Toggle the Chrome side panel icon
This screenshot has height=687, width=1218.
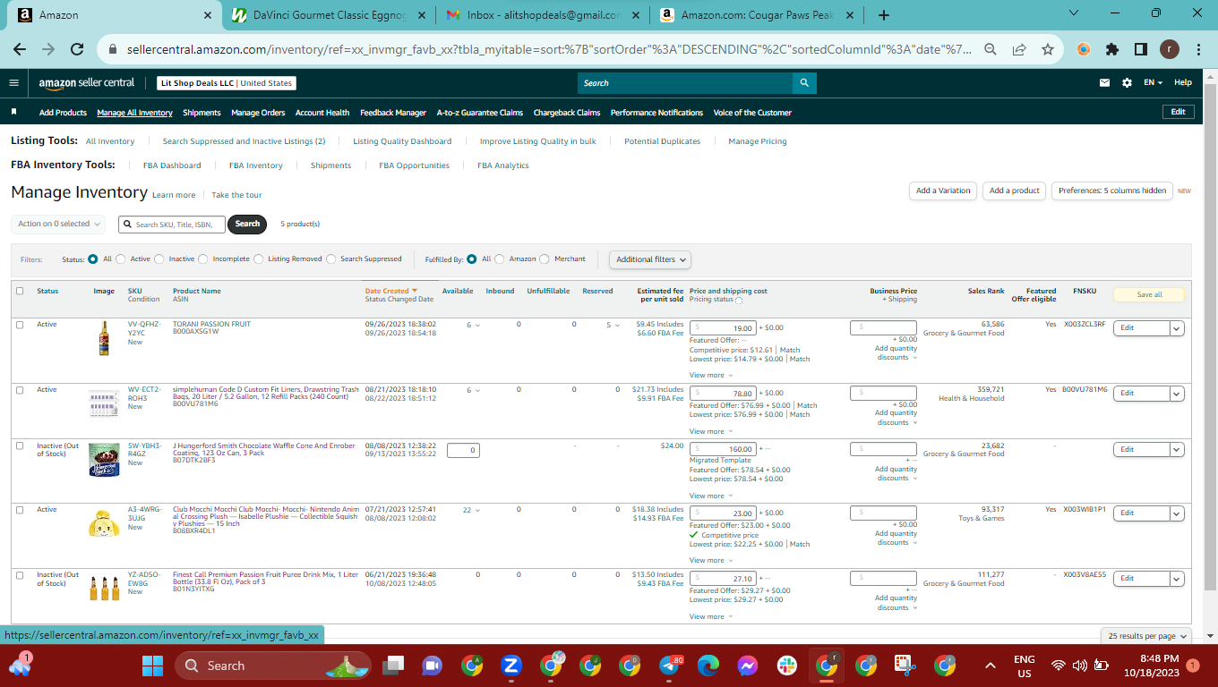click(x=1141, y=50)
